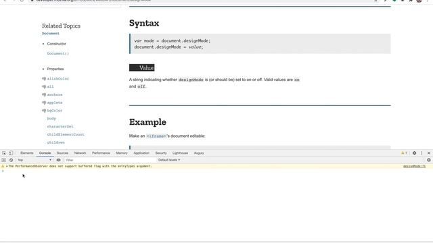This screenshot has width=433, height=243.
Task: Click the console prompt input line
Action: click(x=216, y=171)
